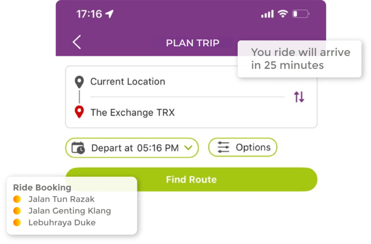Swap origin and destination arrows
This screenshot has height=244, width=371.
299,97
